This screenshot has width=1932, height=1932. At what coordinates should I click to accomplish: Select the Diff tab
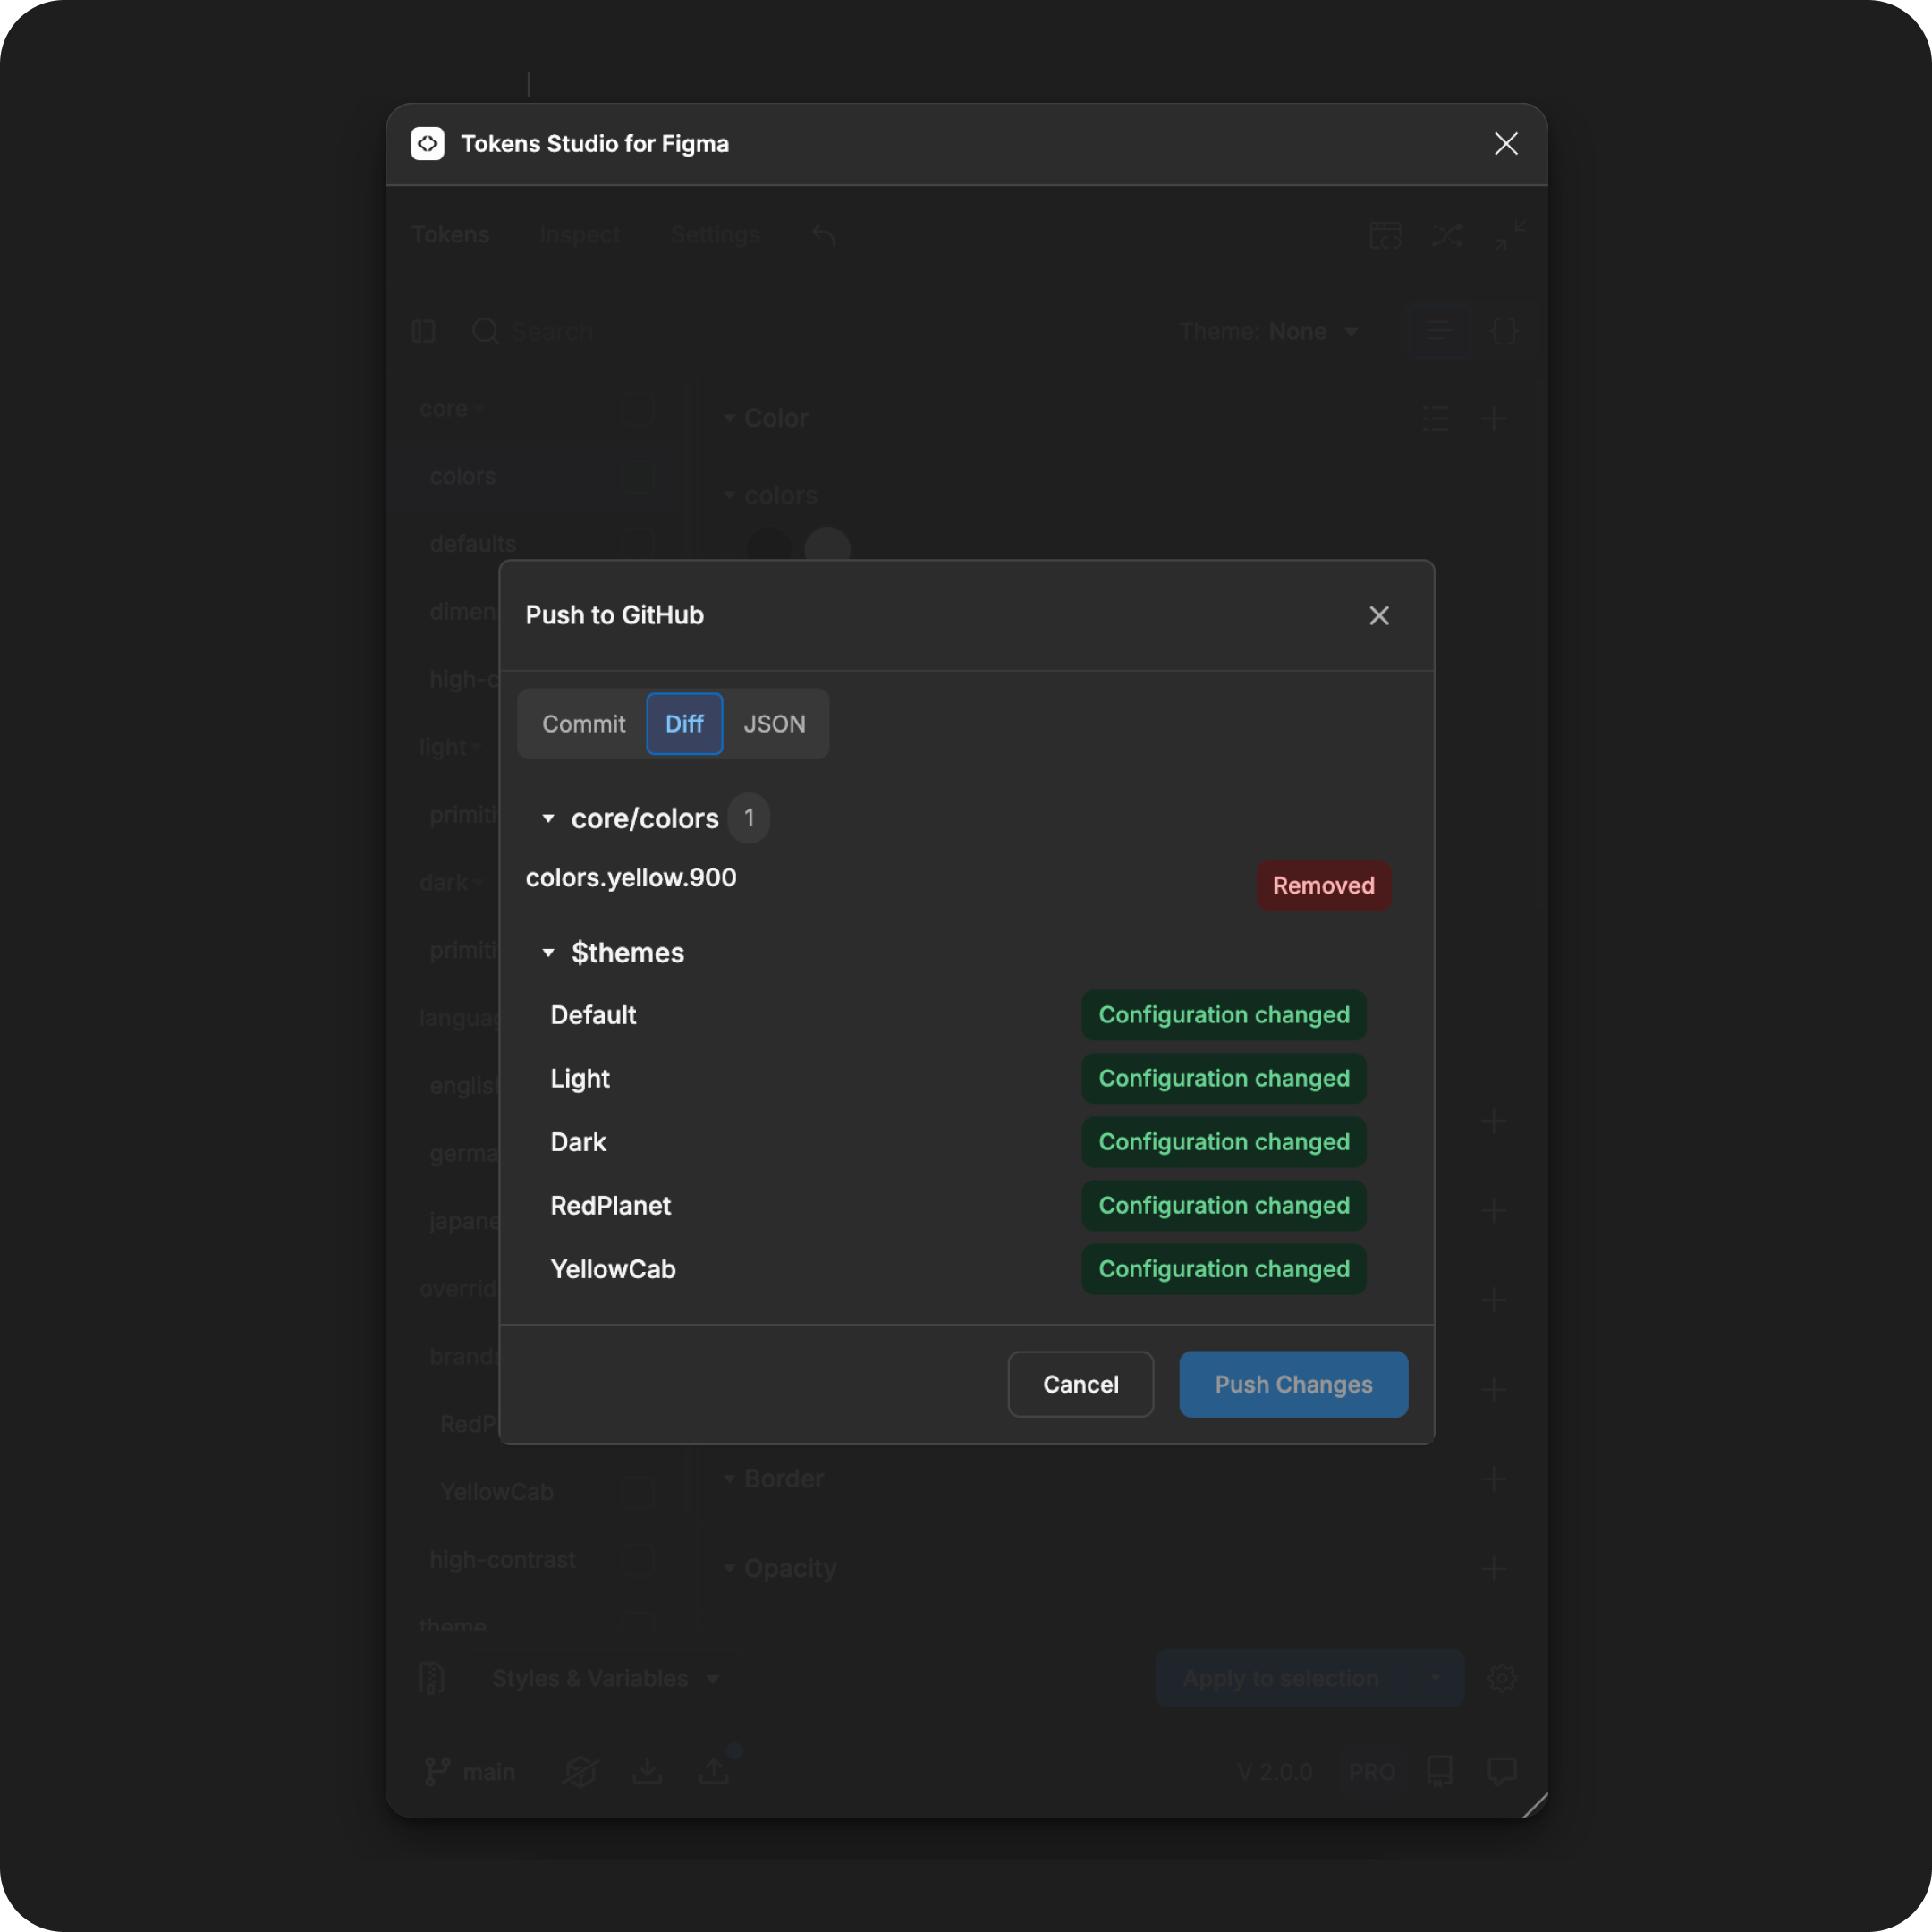[x=684, y=724]
